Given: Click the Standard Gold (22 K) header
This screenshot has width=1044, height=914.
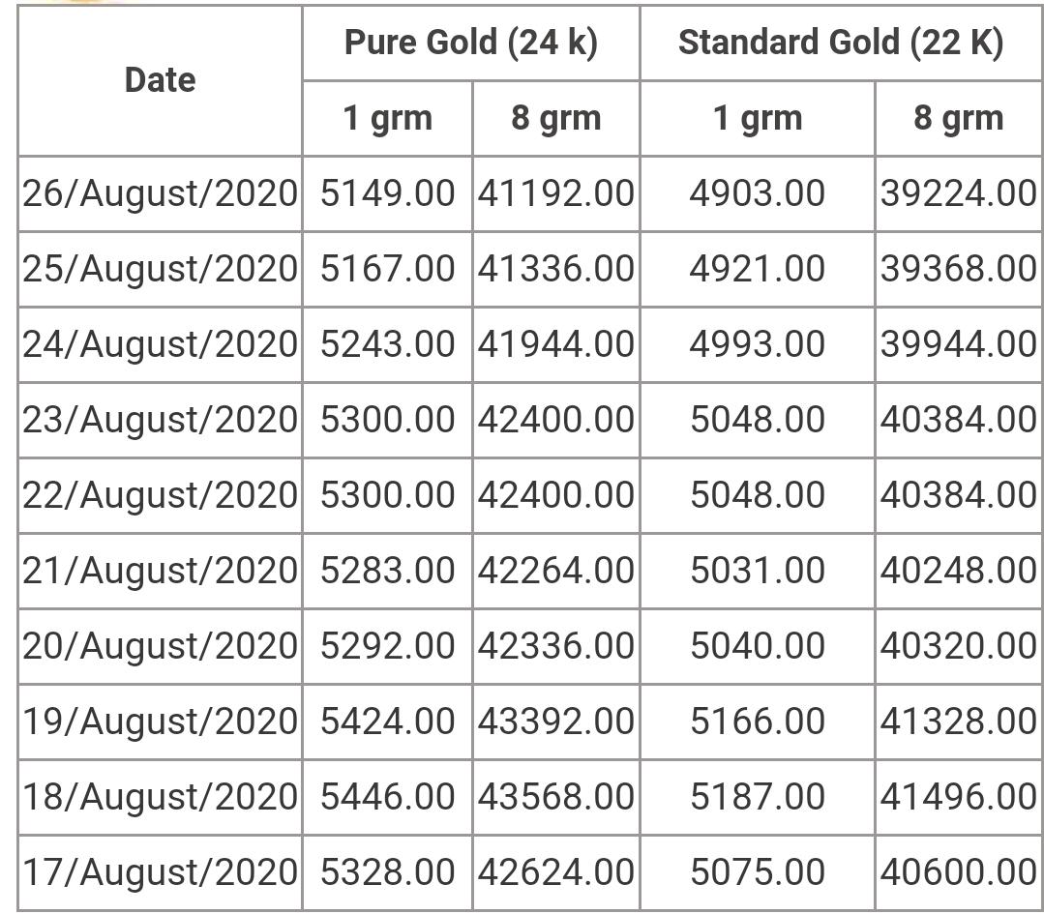Looking at the screenshot, I should (x=840, y=44).
